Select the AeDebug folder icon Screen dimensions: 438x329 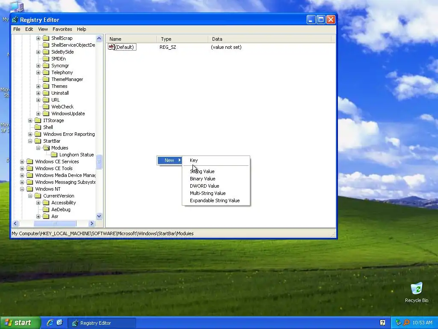point(46,209)
